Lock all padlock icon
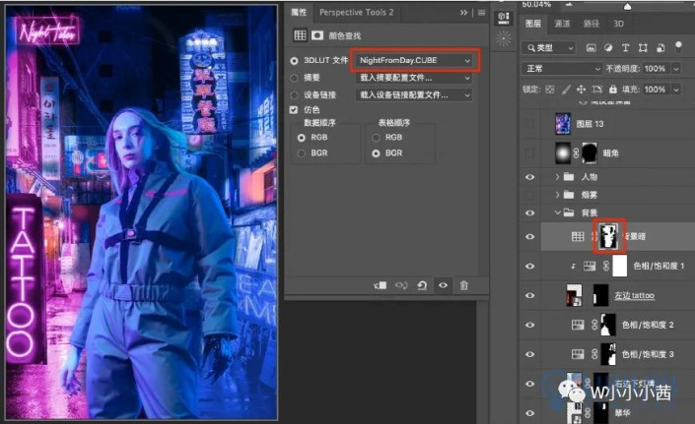This screenshot has height=424, width=695. tap(612, 90)
